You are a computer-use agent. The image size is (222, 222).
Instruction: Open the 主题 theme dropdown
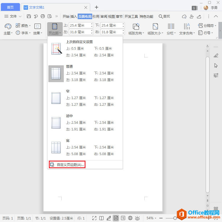[x=8, y=29]
